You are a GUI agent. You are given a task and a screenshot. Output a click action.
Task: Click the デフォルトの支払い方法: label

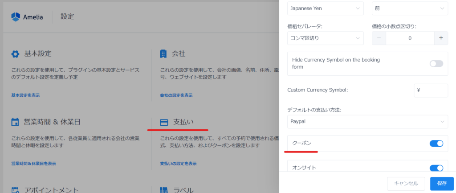tap(314, 110)
